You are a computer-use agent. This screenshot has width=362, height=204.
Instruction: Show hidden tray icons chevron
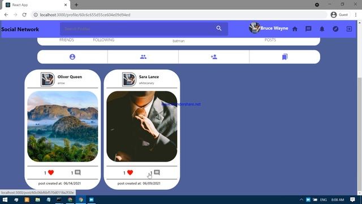click(x=301, y=199)
